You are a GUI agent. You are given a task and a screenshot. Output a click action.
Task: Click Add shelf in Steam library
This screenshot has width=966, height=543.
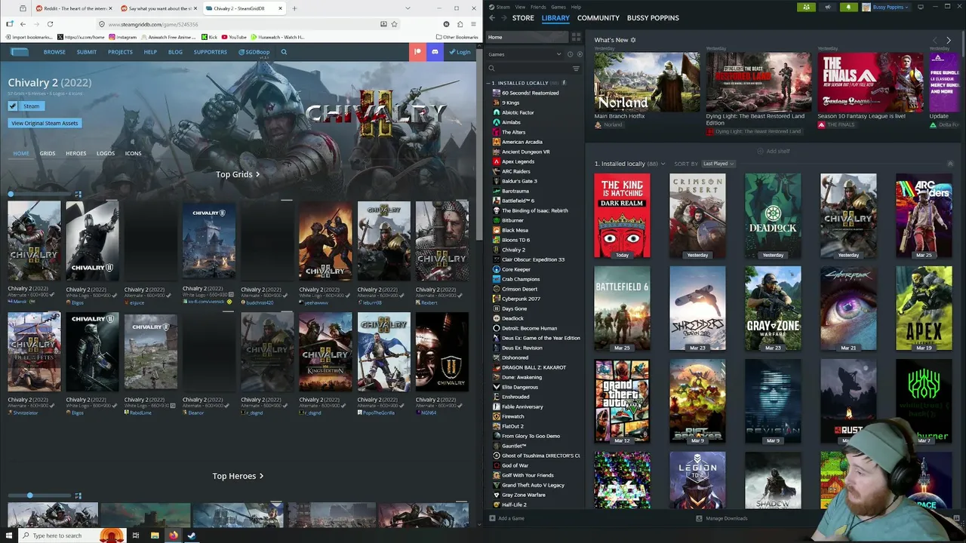[773, 151]
